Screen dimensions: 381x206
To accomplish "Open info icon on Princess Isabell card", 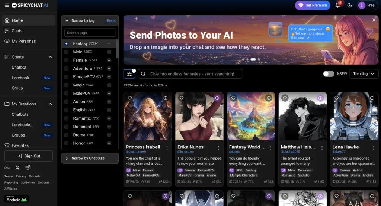I will 166,98.
